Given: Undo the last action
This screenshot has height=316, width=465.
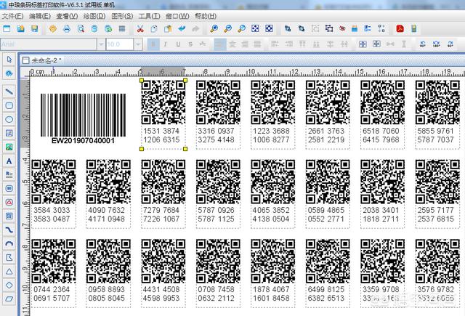Looking at the screenshot, I should tap(182, 29).
